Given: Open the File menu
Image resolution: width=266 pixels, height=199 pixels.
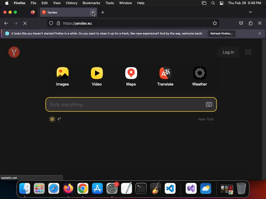Looking at the screenshot, I should coord(33,3).
